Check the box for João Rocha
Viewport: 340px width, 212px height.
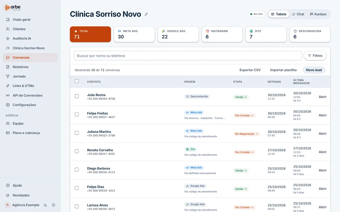[x=77, y=96]
